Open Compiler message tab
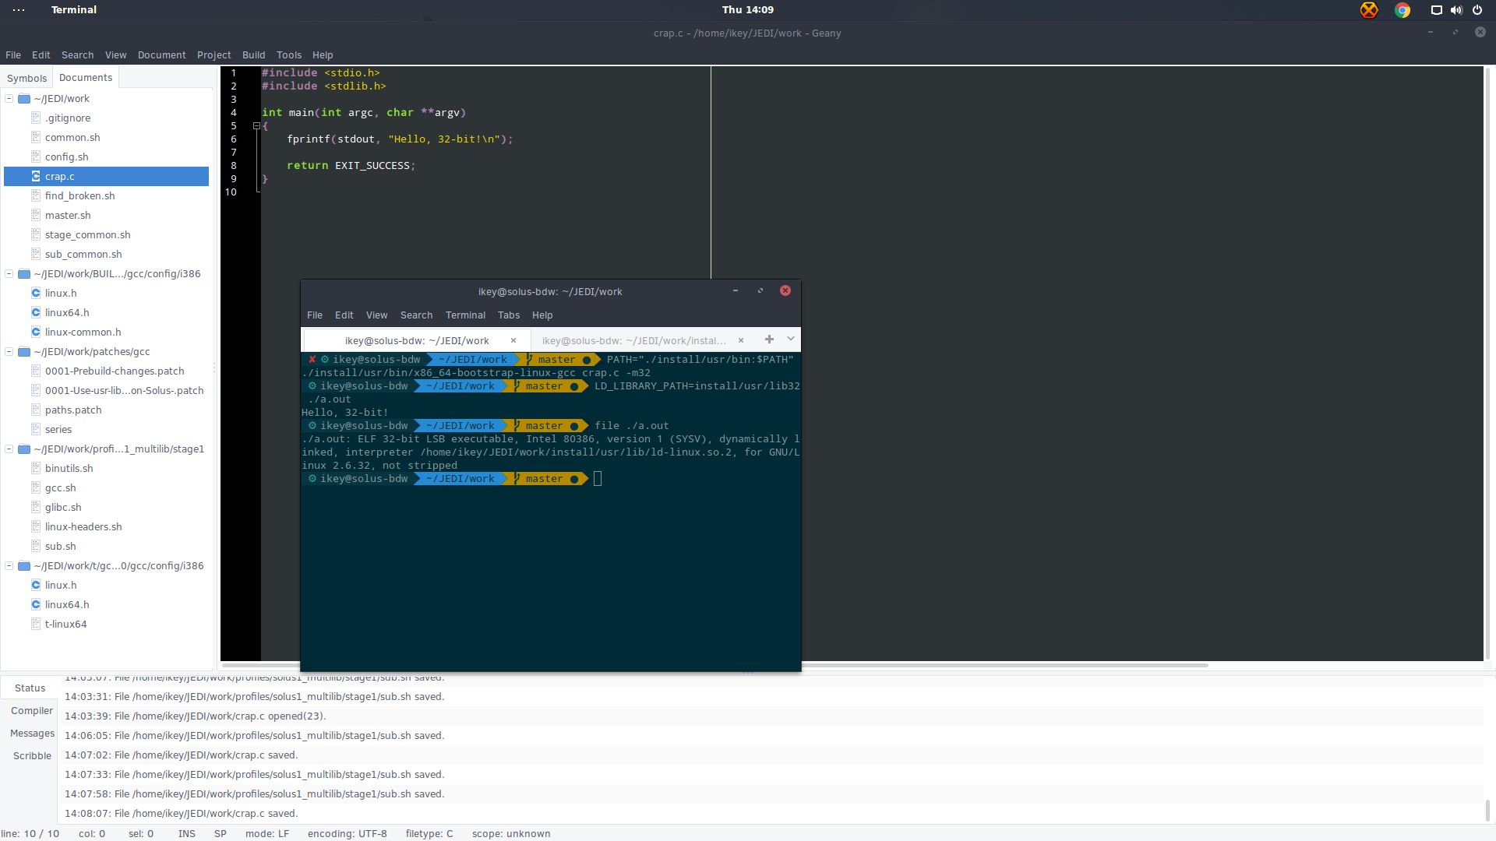Screen dimensions: 1496x841 coord(31,711)
